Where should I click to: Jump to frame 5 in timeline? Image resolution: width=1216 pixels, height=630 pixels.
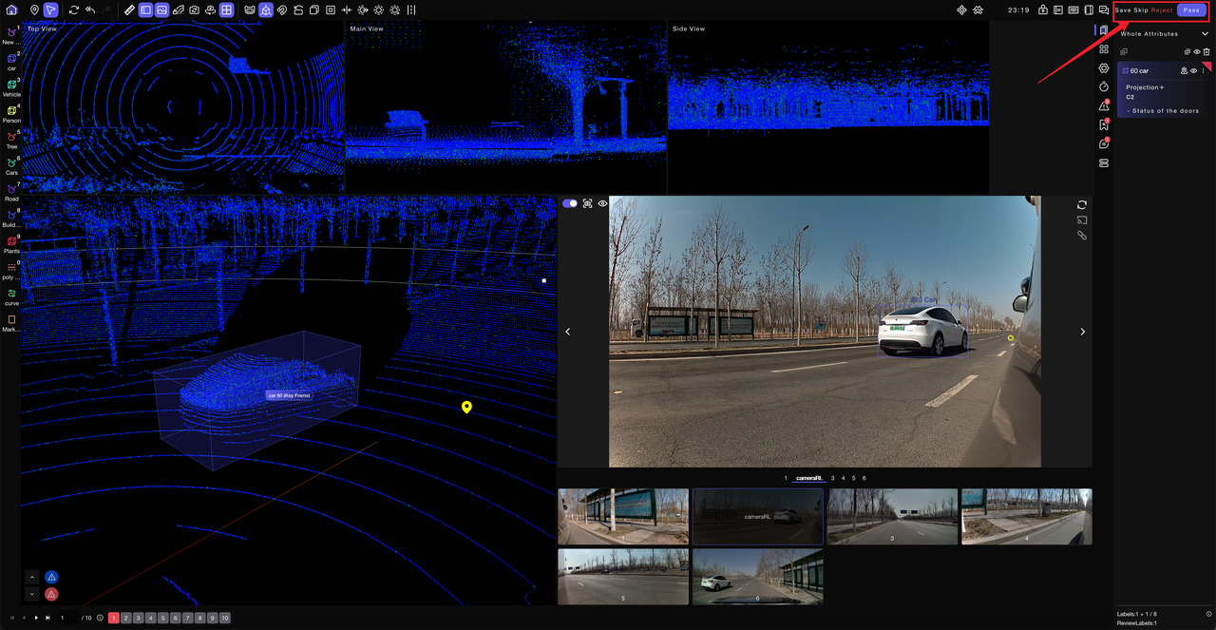[x=163, y=618]
